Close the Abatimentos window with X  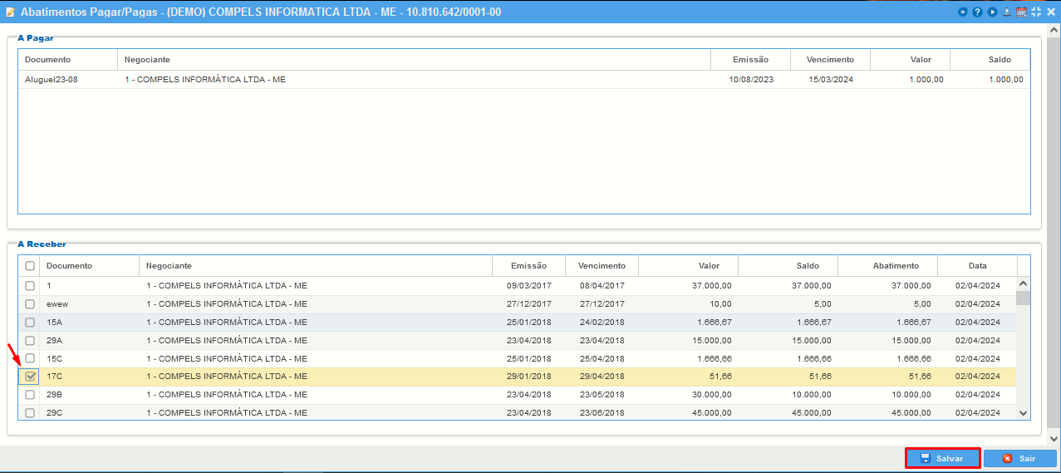coord(1050,12)
